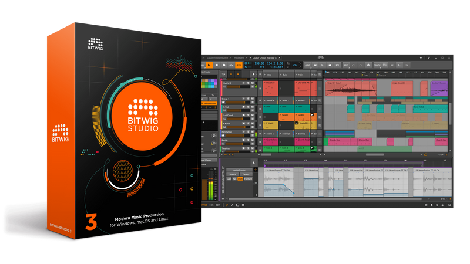Click the play-arrow icon right of the TRACK button
This screenshot has width=470, height=264.
click(x=399, y=65)
